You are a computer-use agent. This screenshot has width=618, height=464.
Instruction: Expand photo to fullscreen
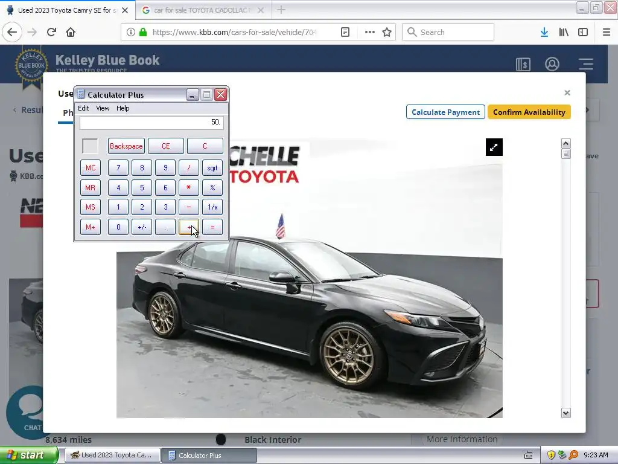click(x=494, y=147)
